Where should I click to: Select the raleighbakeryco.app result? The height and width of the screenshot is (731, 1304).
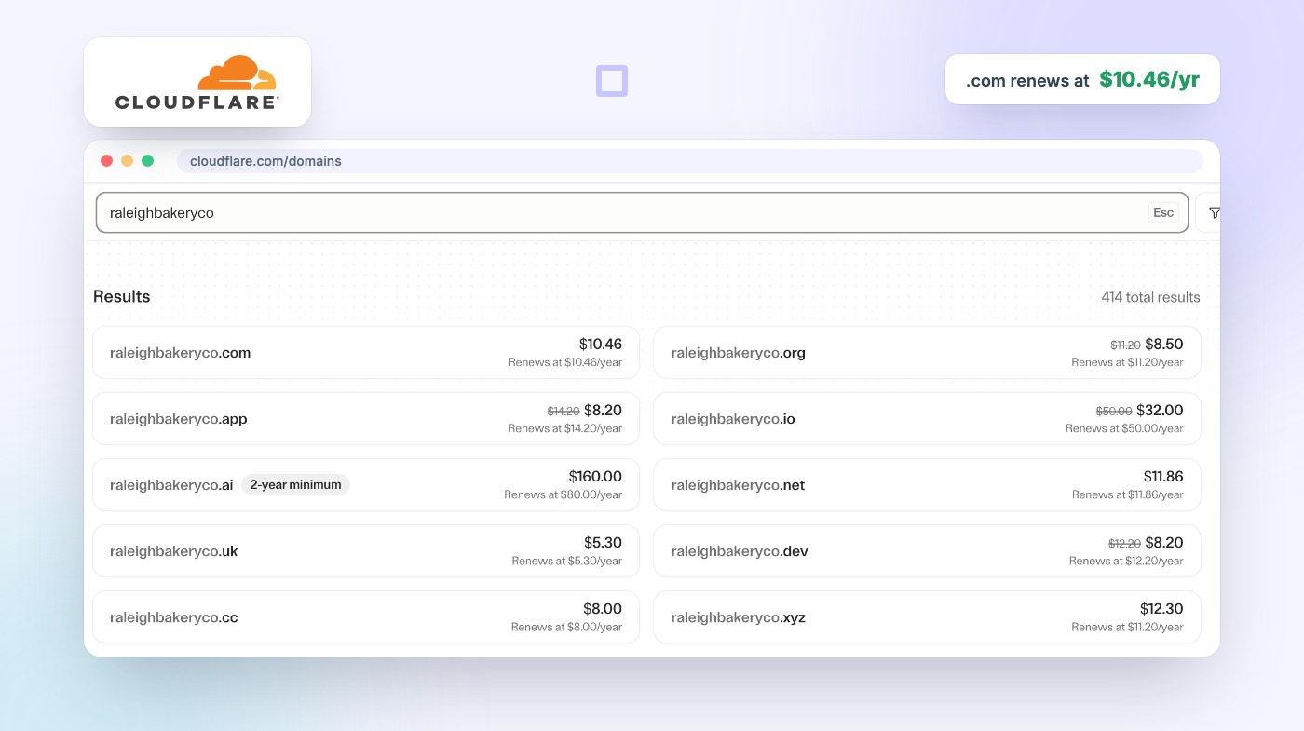(366, 419)
